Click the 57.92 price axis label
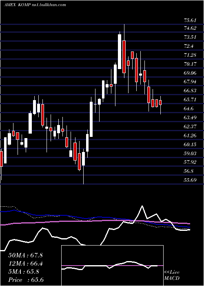 [190, 162]
